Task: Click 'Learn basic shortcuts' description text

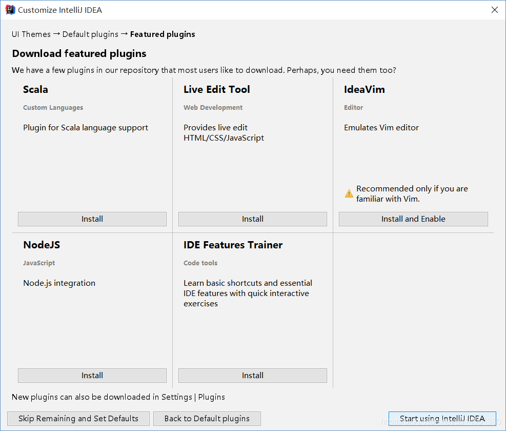Action: coord(248,293)
